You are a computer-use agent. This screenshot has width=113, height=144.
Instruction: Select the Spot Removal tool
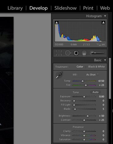pos(68,53)
